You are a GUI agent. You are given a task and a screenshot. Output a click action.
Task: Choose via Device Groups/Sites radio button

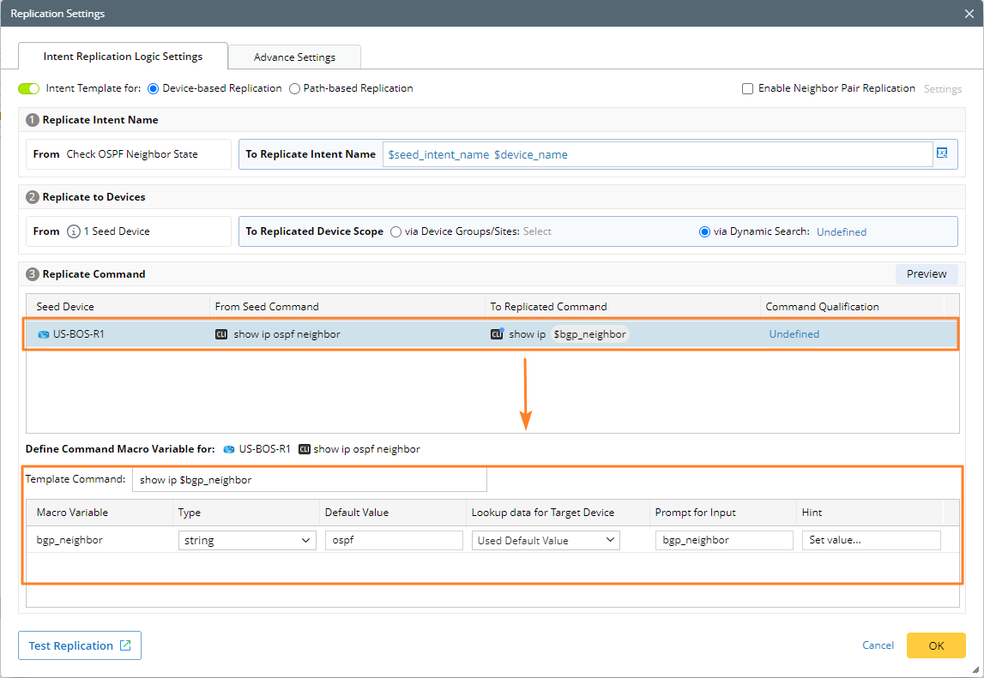[x=395, y=231]
